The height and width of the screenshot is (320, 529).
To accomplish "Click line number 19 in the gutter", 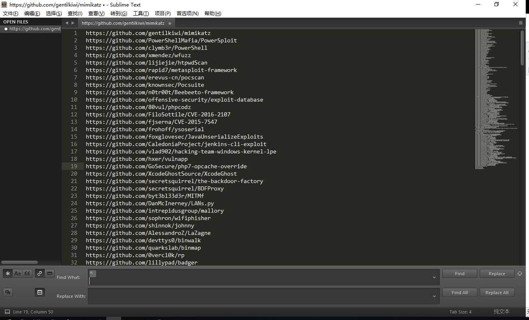I will tap(74, 166).
